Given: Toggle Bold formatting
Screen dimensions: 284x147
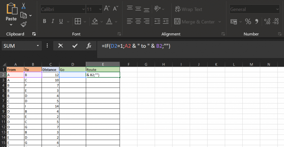Looking at the screenshot, I should pyautogui.click(x=44, y=22).
